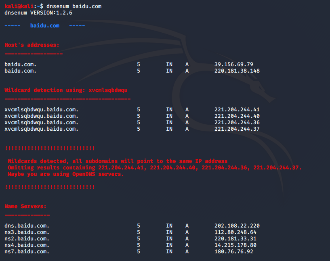The image size is (330, 261).
Task: Select the Host's addresses heading
Action: coord(32,45)
